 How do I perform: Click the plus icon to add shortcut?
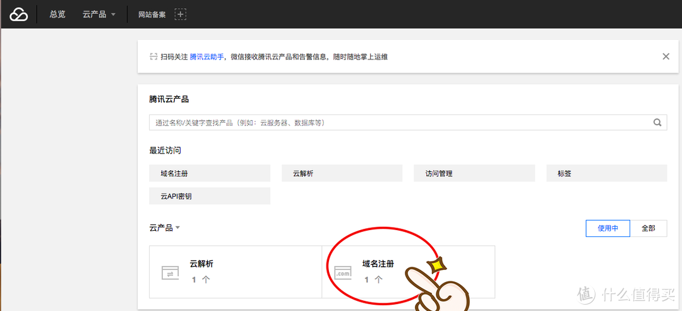[x=181, y=15]
